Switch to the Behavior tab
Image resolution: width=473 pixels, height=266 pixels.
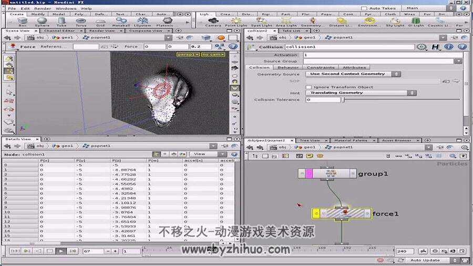click(x=288, y=68)
